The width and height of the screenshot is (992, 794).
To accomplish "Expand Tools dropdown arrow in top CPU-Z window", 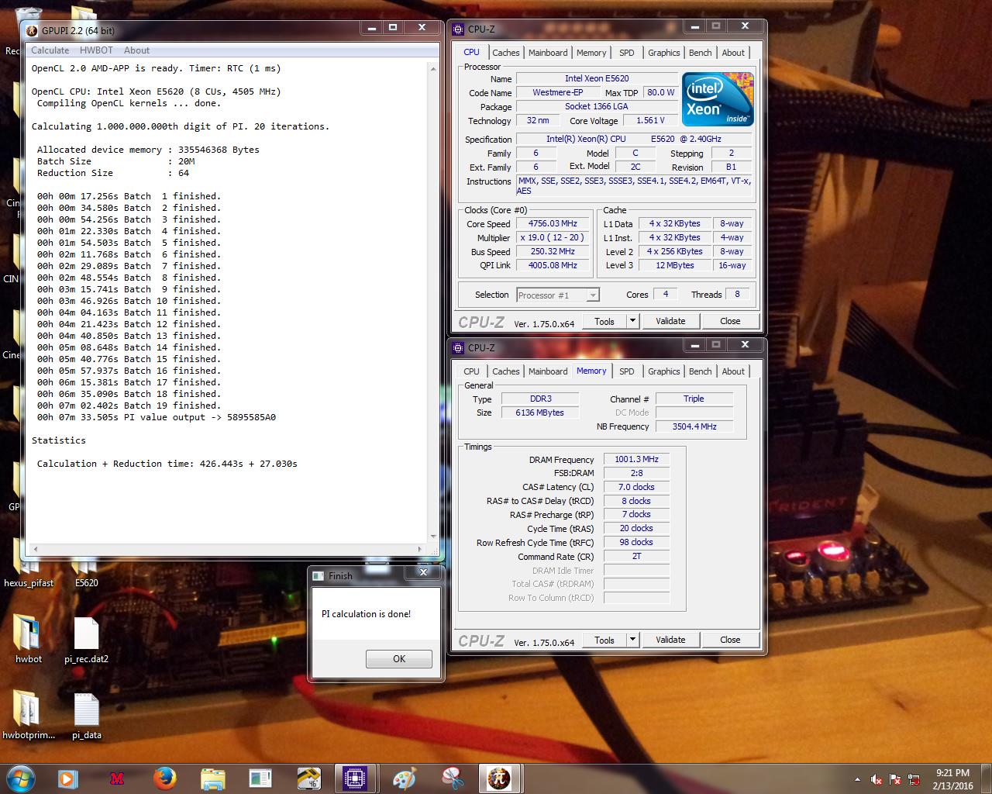I will [x=632, y=321].
